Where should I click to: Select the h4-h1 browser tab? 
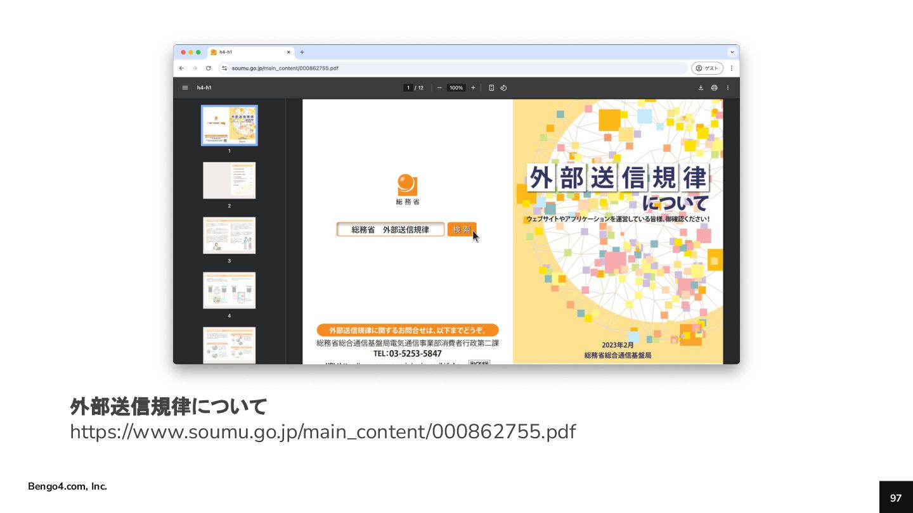[250, 52]
